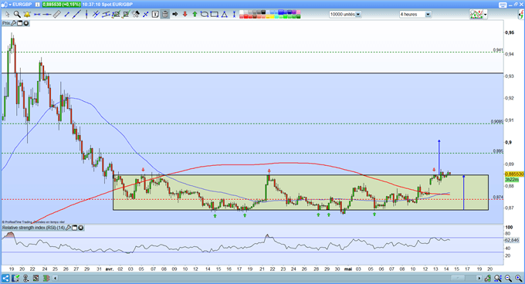Toggle Prix panel window icon
525x284 pixels.
[x=19, y=23]
